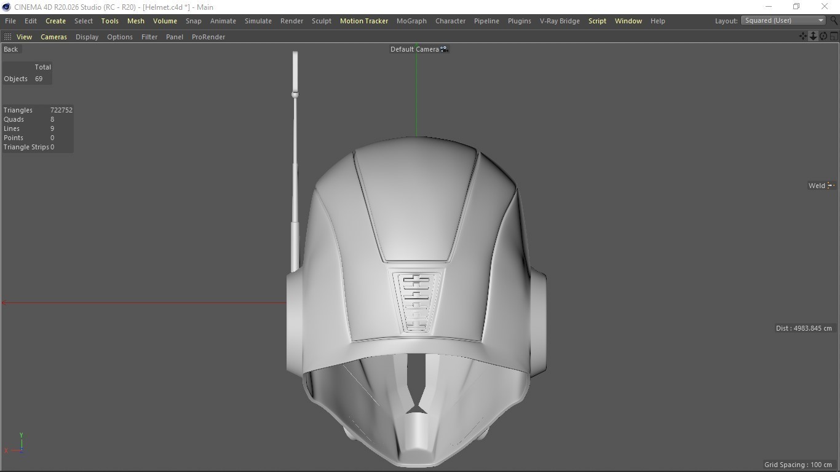Open the Cameras viewport menu

click(53, 37)
